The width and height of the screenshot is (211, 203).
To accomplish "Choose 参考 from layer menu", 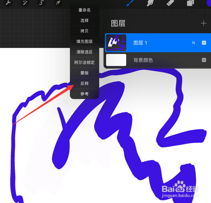I will tap(85, 94).
